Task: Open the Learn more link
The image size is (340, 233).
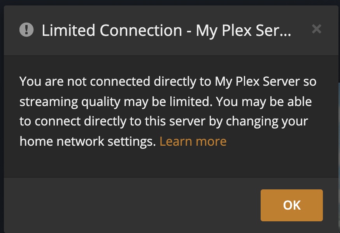Action: tap(193, 141)
